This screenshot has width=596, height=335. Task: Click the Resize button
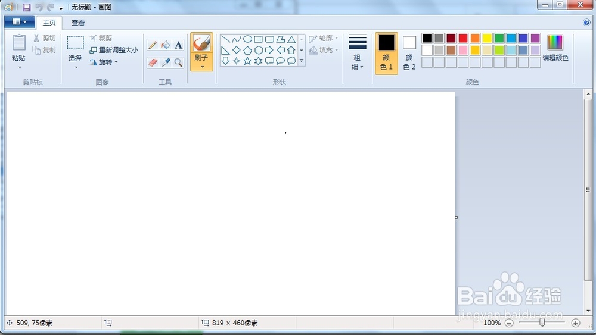pos(114,50)
